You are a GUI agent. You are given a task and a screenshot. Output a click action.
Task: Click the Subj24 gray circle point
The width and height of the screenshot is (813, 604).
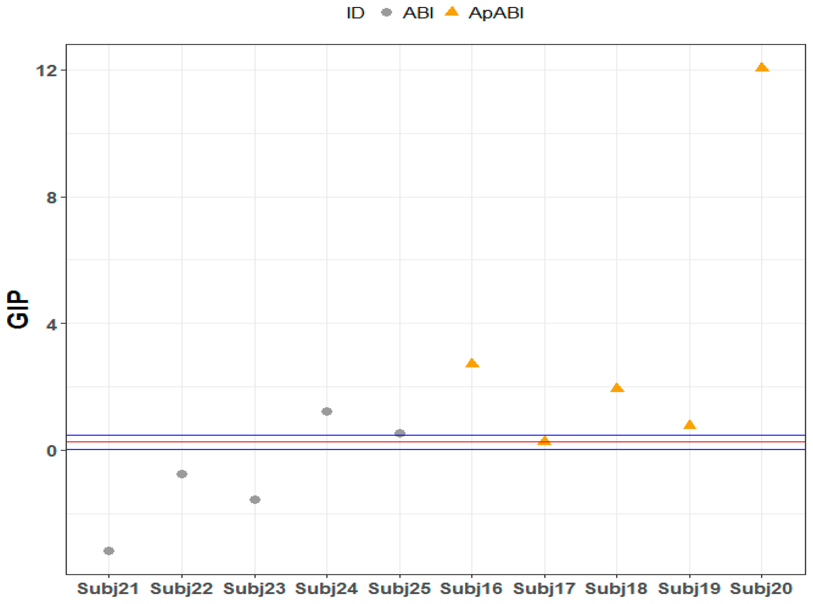click(x=327, y=412)
